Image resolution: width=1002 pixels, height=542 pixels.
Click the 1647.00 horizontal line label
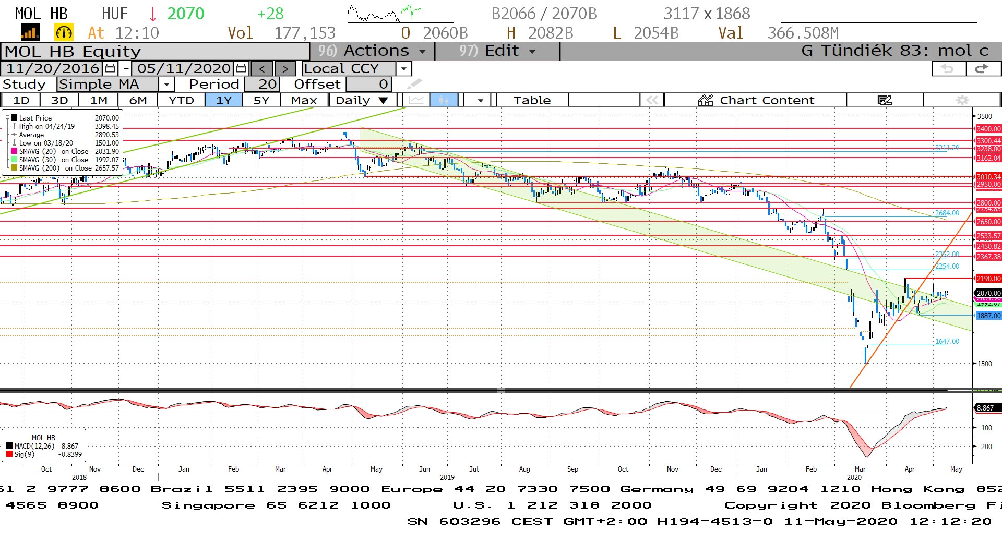(x=947, y=341)
